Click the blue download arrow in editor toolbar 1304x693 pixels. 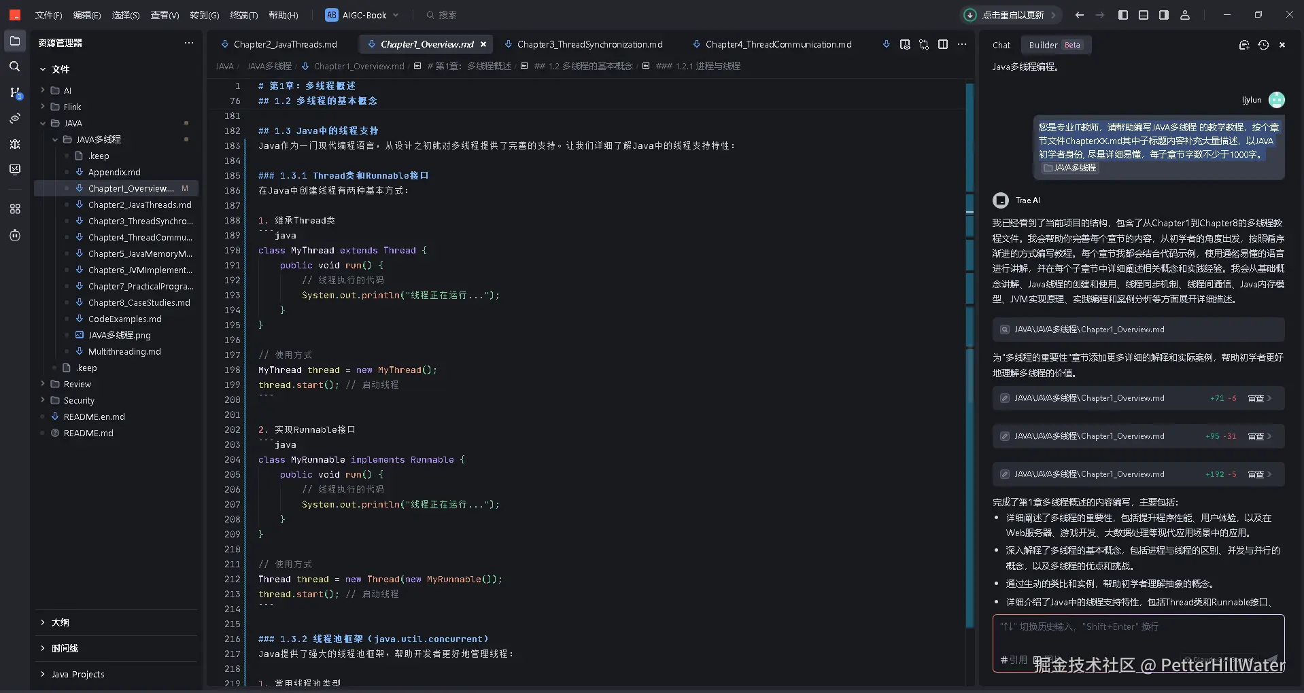(886, 44)
